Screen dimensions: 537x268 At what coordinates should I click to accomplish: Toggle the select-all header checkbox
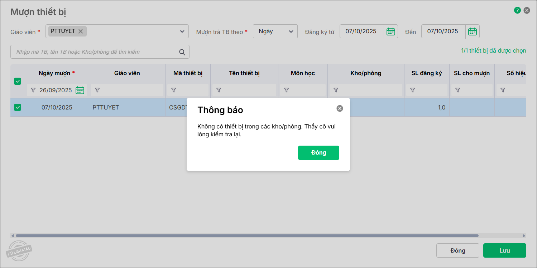click(x=18, y=81)
